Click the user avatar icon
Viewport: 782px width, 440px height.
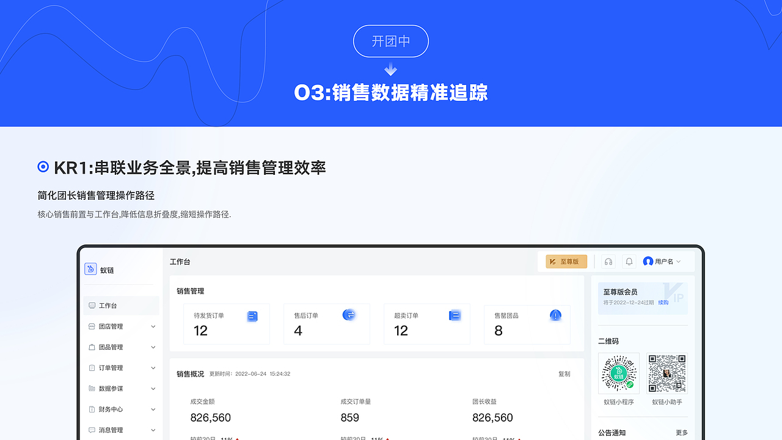(x=648, y=262)
